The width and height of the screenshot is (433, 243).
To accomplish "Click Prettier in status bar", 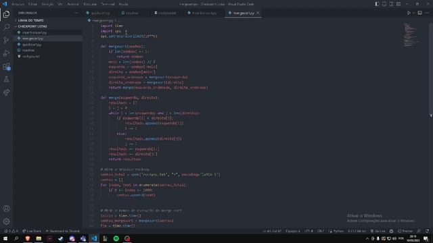I will (405, 231).
